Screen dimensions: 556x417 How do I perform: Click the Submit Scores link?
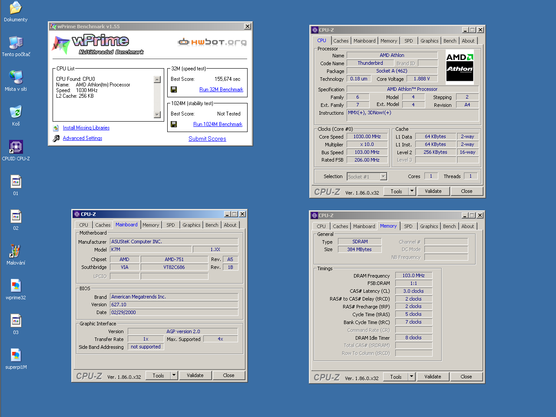pos(207,139)
